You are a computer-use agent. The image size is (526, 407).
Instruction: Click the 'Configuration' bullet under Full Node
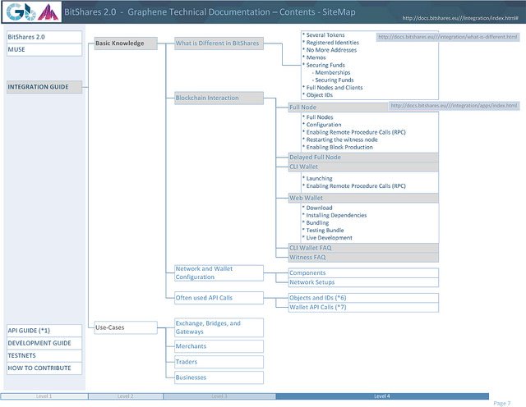(x=323, y=125)
